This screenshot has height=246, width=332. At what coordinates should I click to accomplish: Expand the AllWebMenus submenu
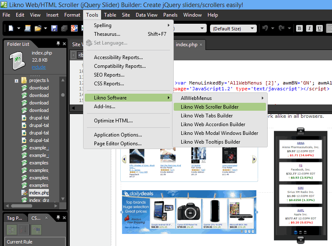tap(220, 98)
